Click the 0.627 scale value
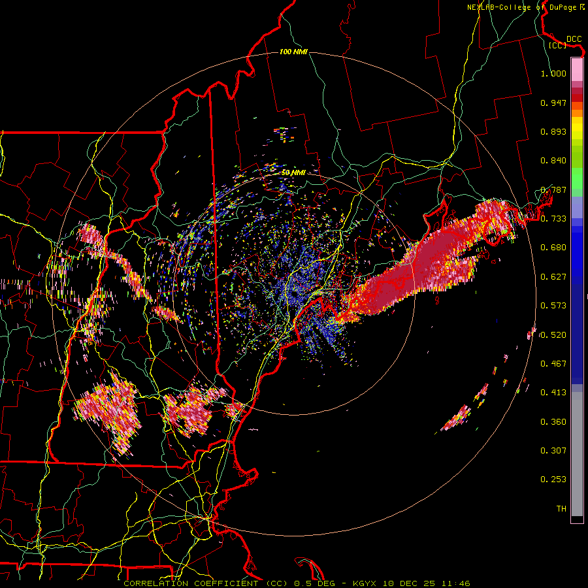This screenshot has height=588, width=588. (553, 277)
